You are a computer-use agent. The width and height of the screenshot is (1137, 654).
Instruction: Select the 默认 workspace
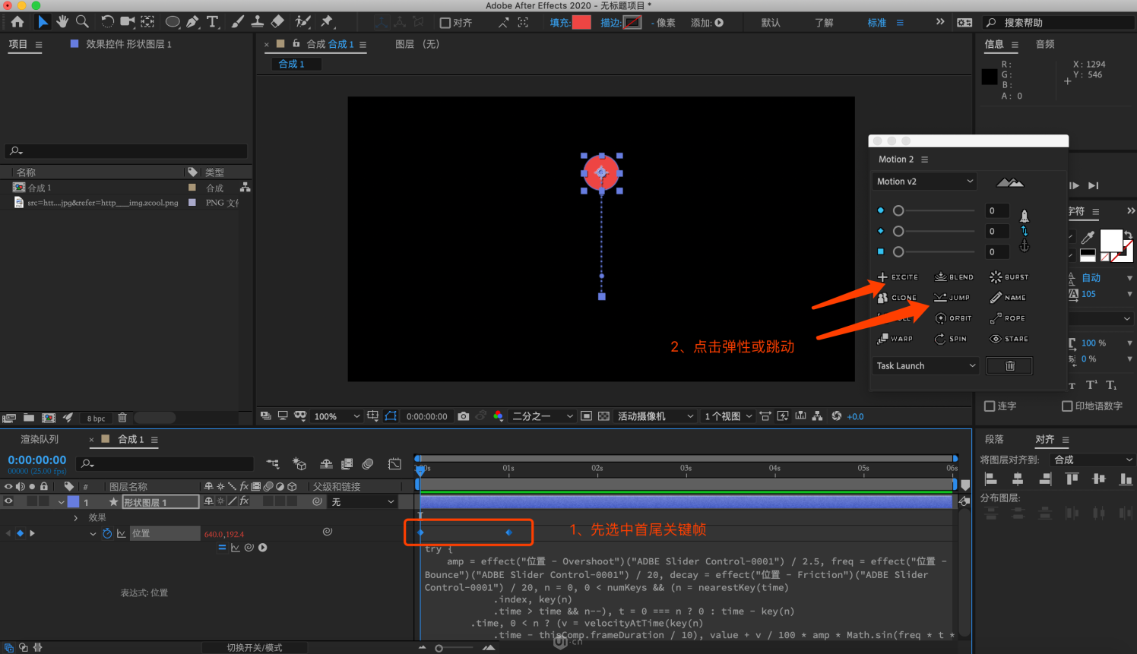point(771,23)
